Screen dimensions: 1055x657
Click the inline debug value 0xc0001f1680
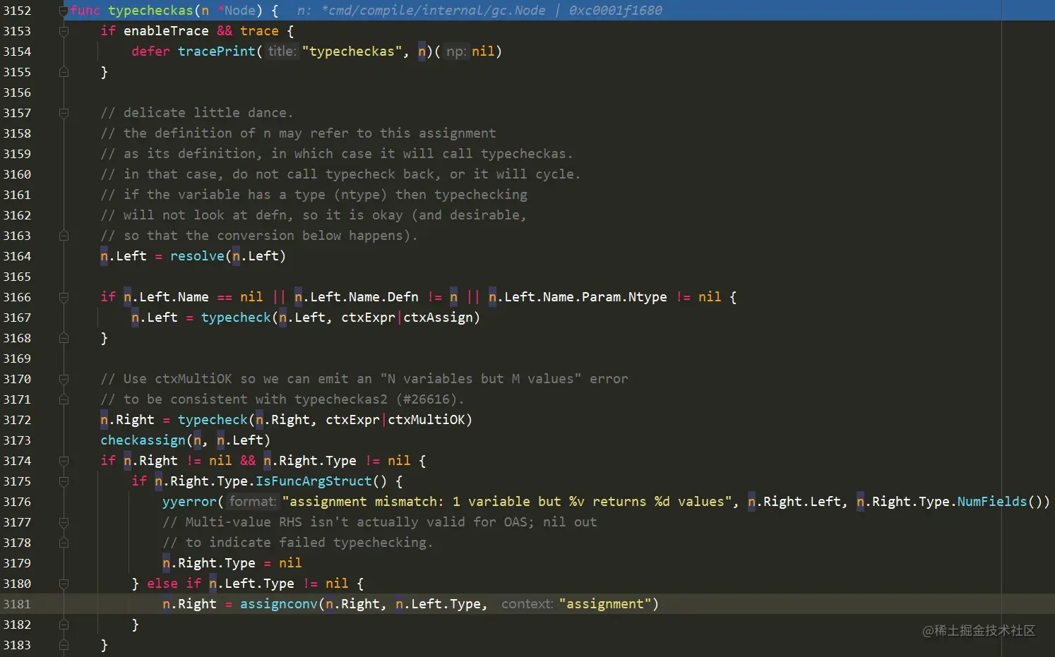click(x=616, y=11)
